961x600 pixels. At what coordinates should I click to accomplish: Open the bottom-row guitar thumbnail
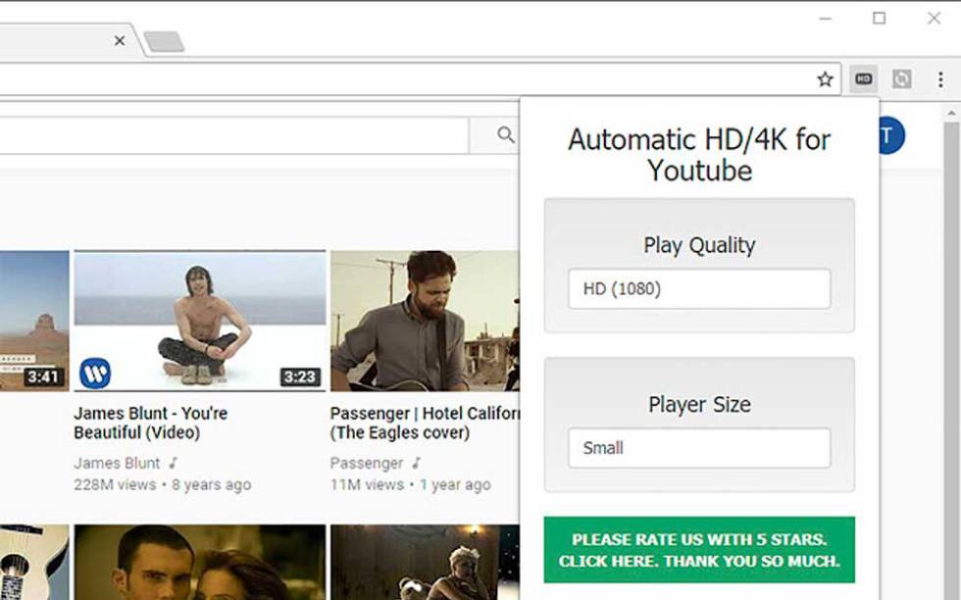(34, 562)
